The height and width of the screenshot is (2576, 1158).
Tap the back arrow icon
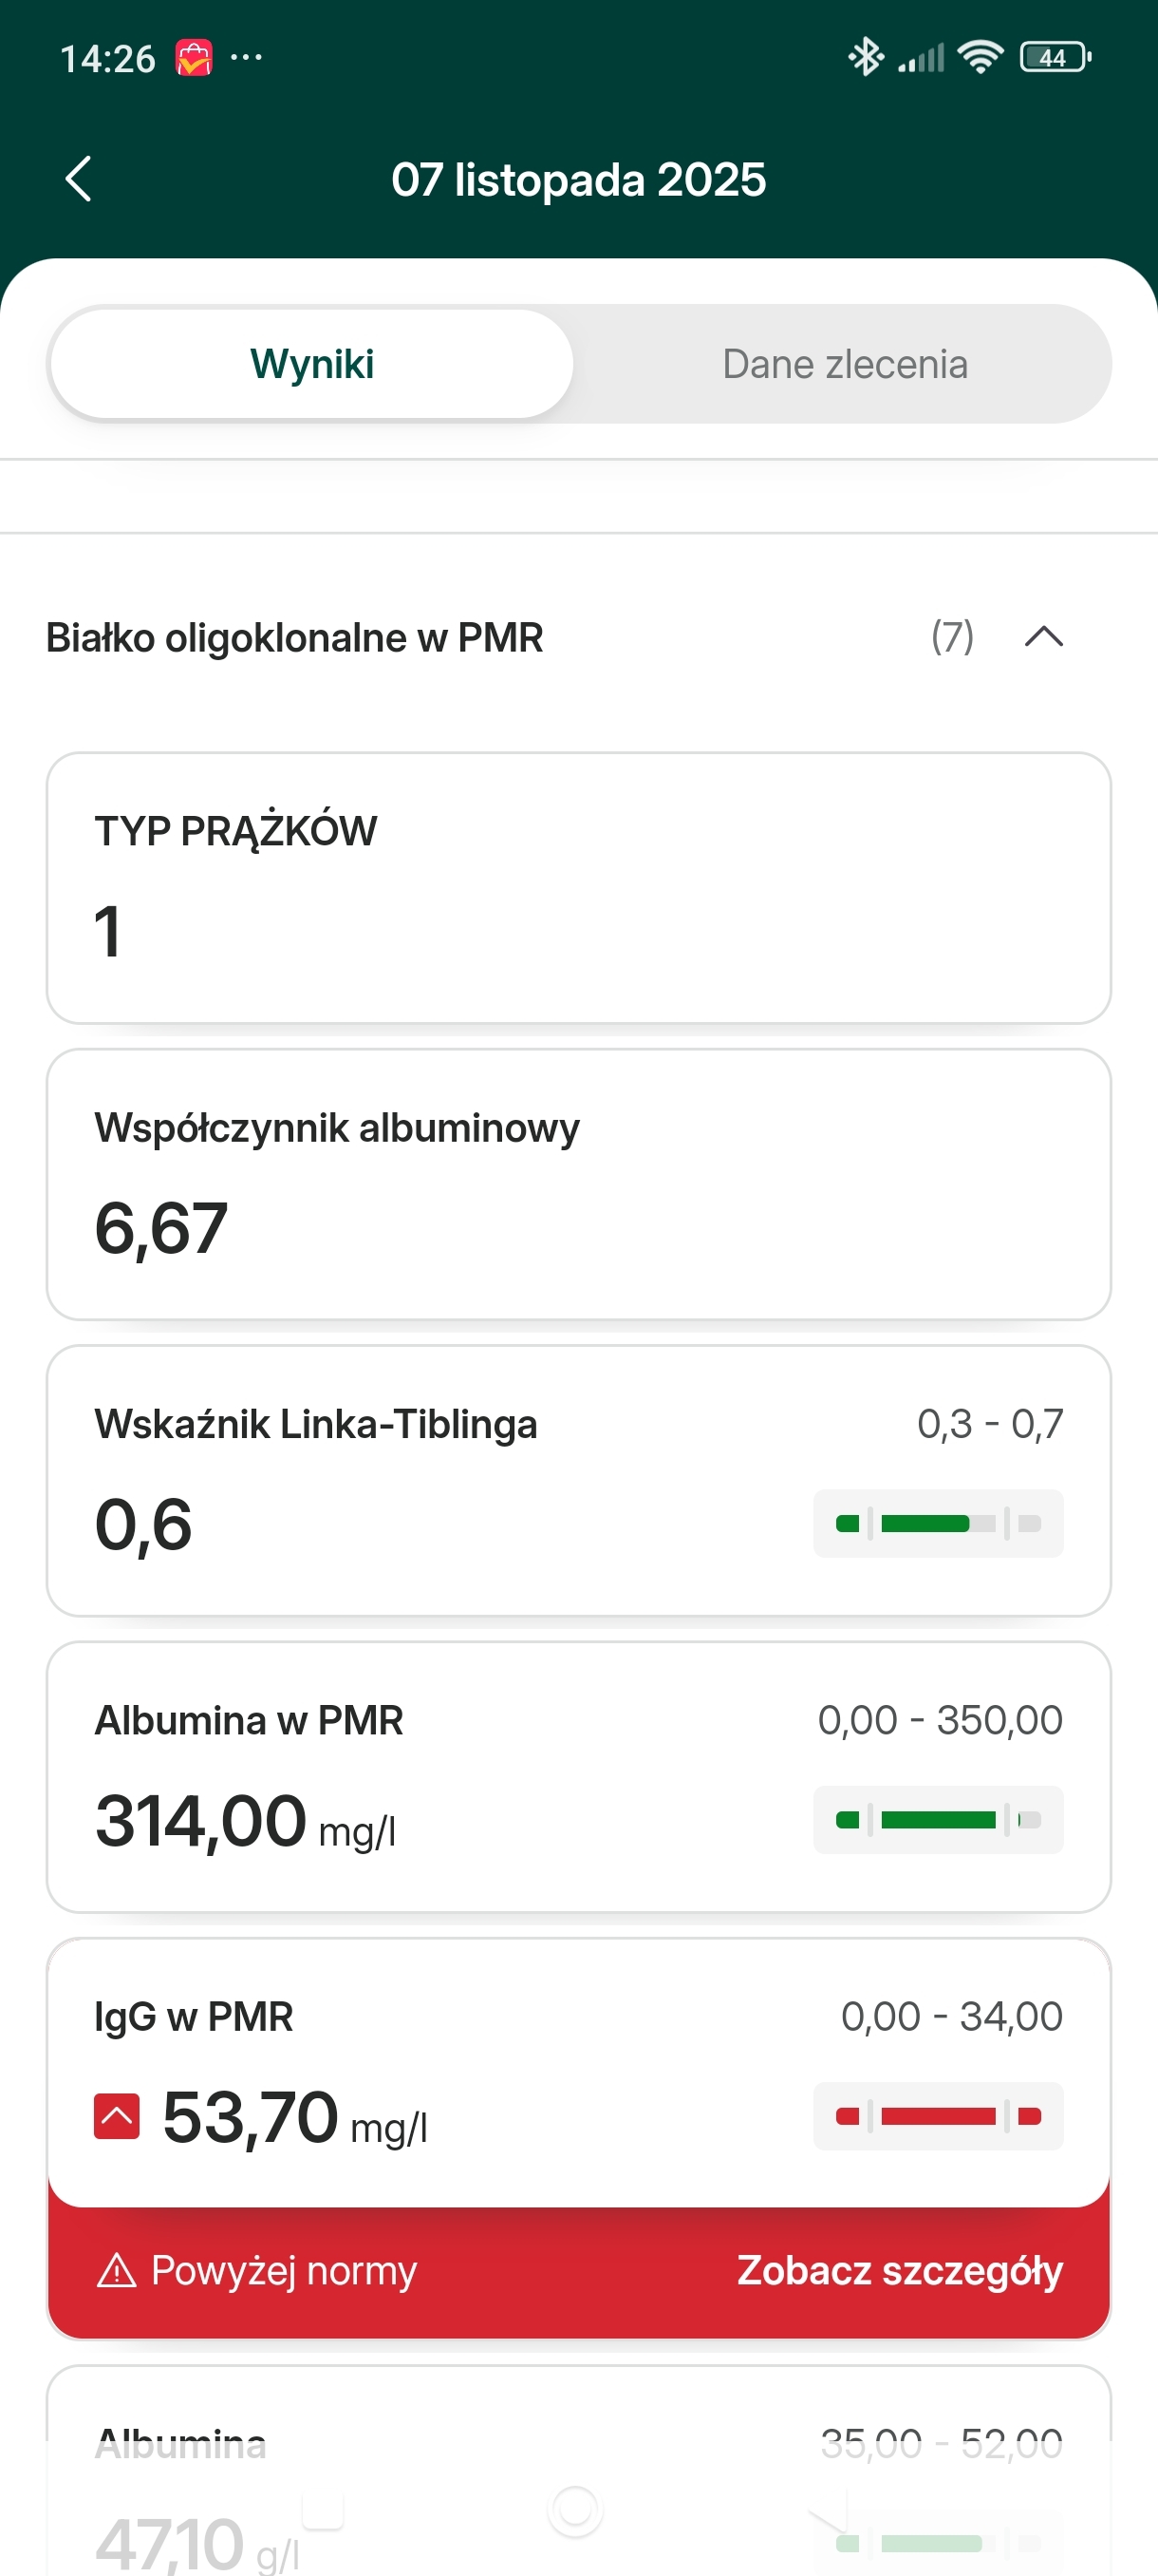click(78, 179)
